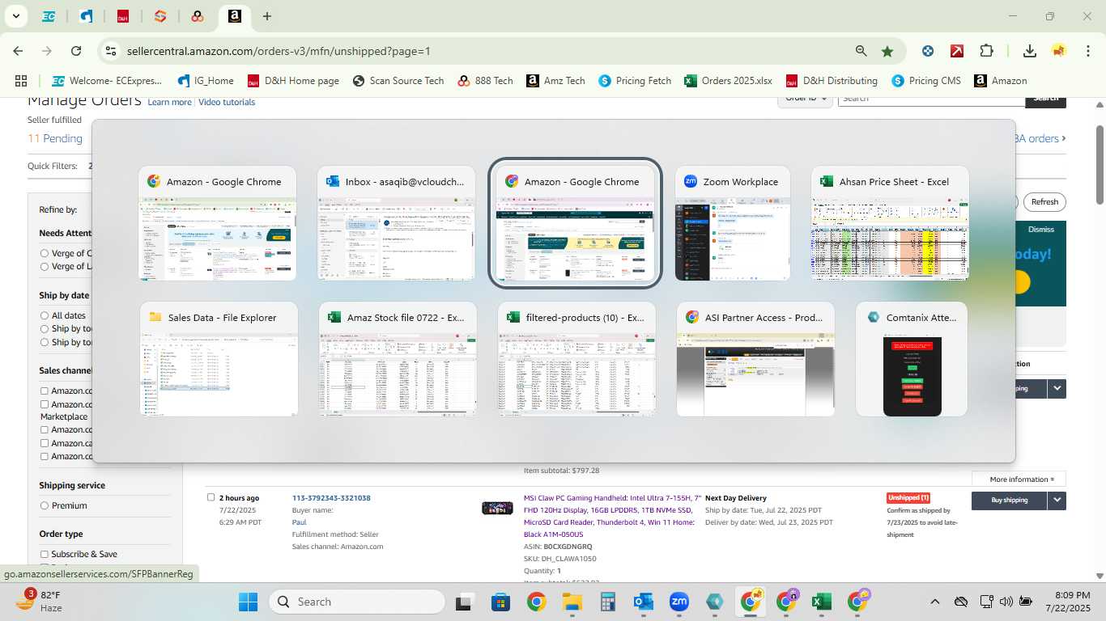Screen dimensions: 1106x621
Task: Open Zoom from the taskbar
Action: coord(679,602)
